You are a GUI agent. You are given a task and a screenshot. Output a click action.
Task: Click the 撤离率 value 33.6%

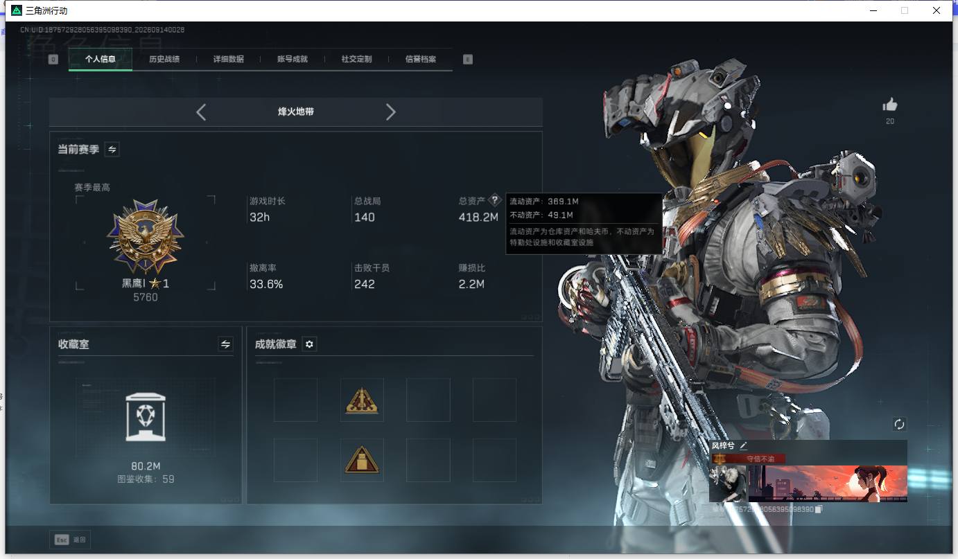266,284
